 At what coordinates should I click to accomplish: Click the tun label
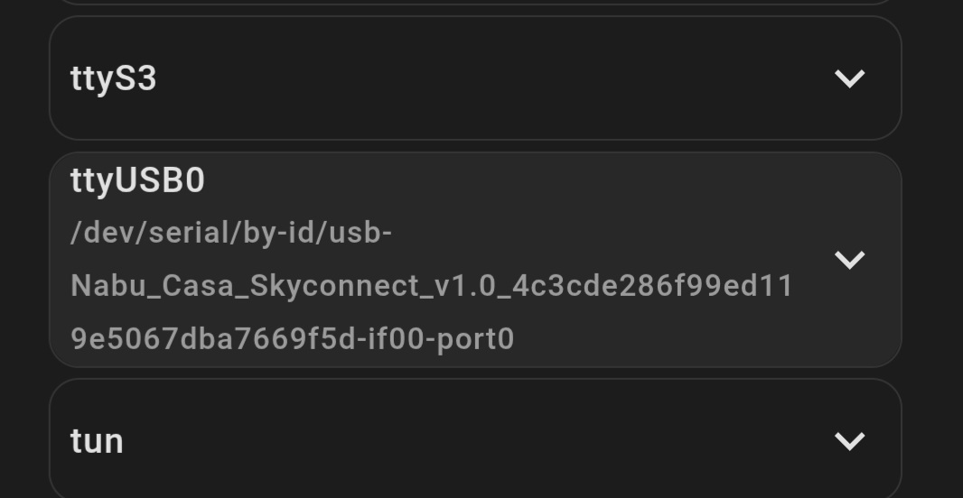pos(97,441)
